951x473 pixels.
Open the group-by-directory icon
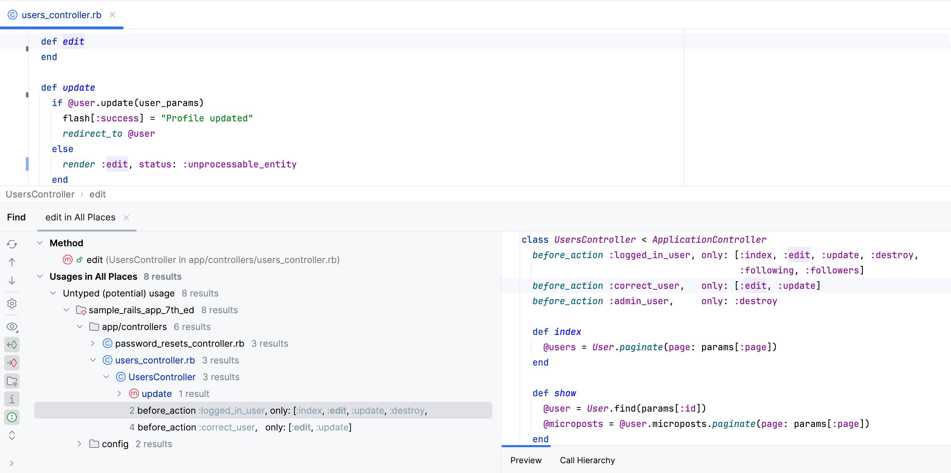tap(12, 381)
